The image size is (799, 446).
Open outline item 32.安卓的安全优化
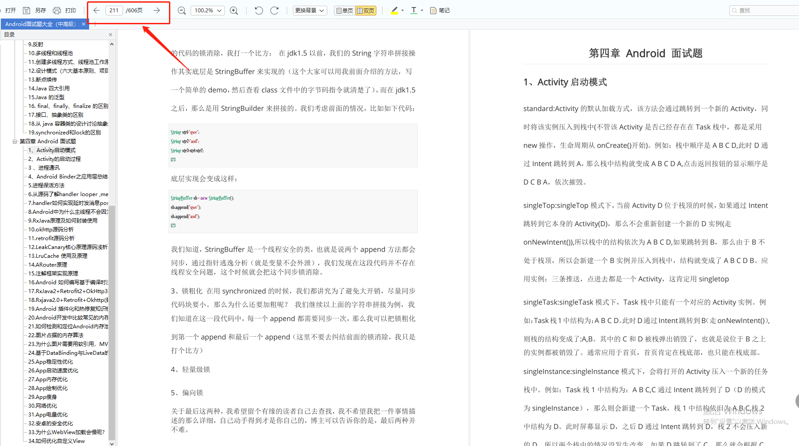point(50,423)
